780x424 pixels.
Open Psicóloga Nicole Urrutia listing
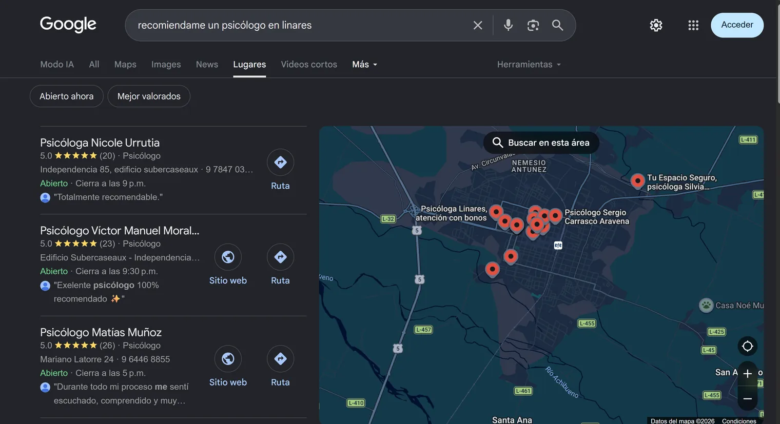tap(100, 143)
